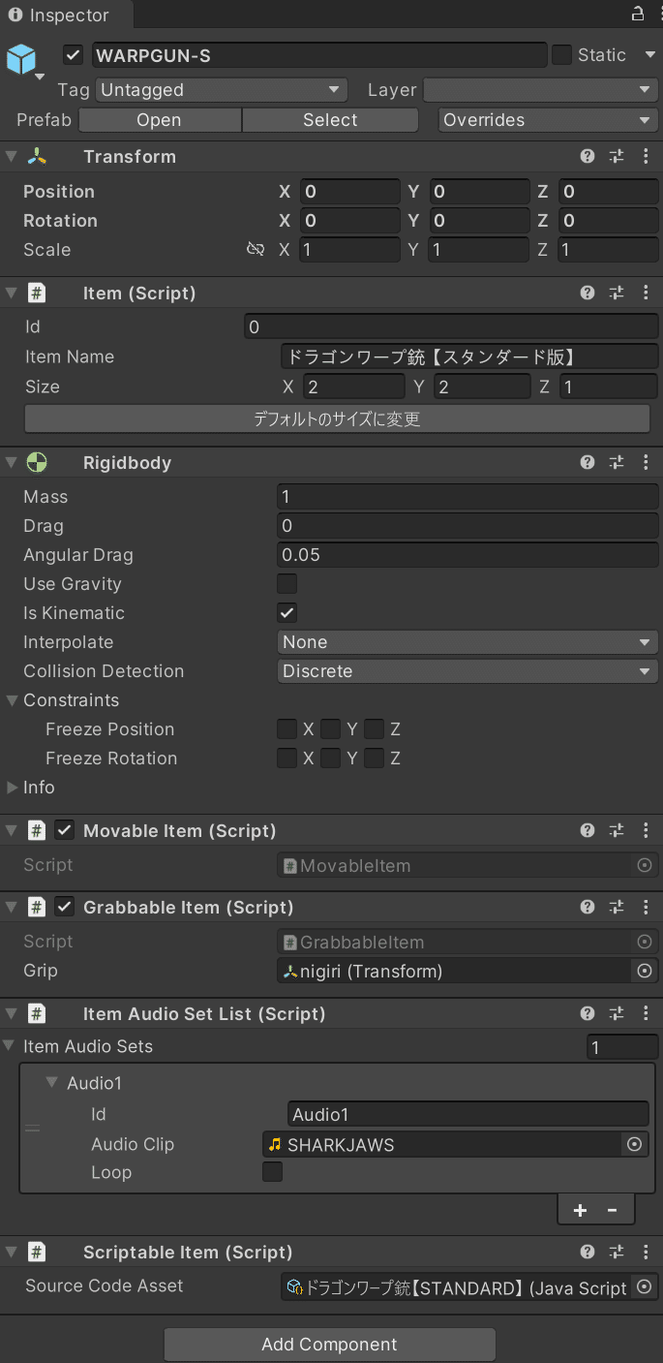Screen dimensions: 663x1363
Task: Uncheck Is Kinematic checkbox
Action: 286,613
